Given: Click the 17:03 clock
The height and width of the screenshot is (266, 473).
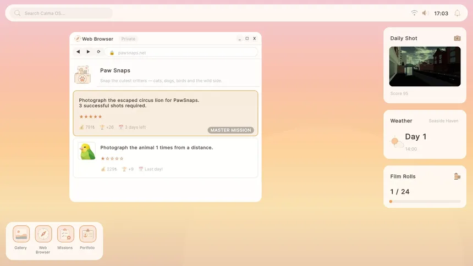Looking at the screenshot, I should click(x=441, y=13).
